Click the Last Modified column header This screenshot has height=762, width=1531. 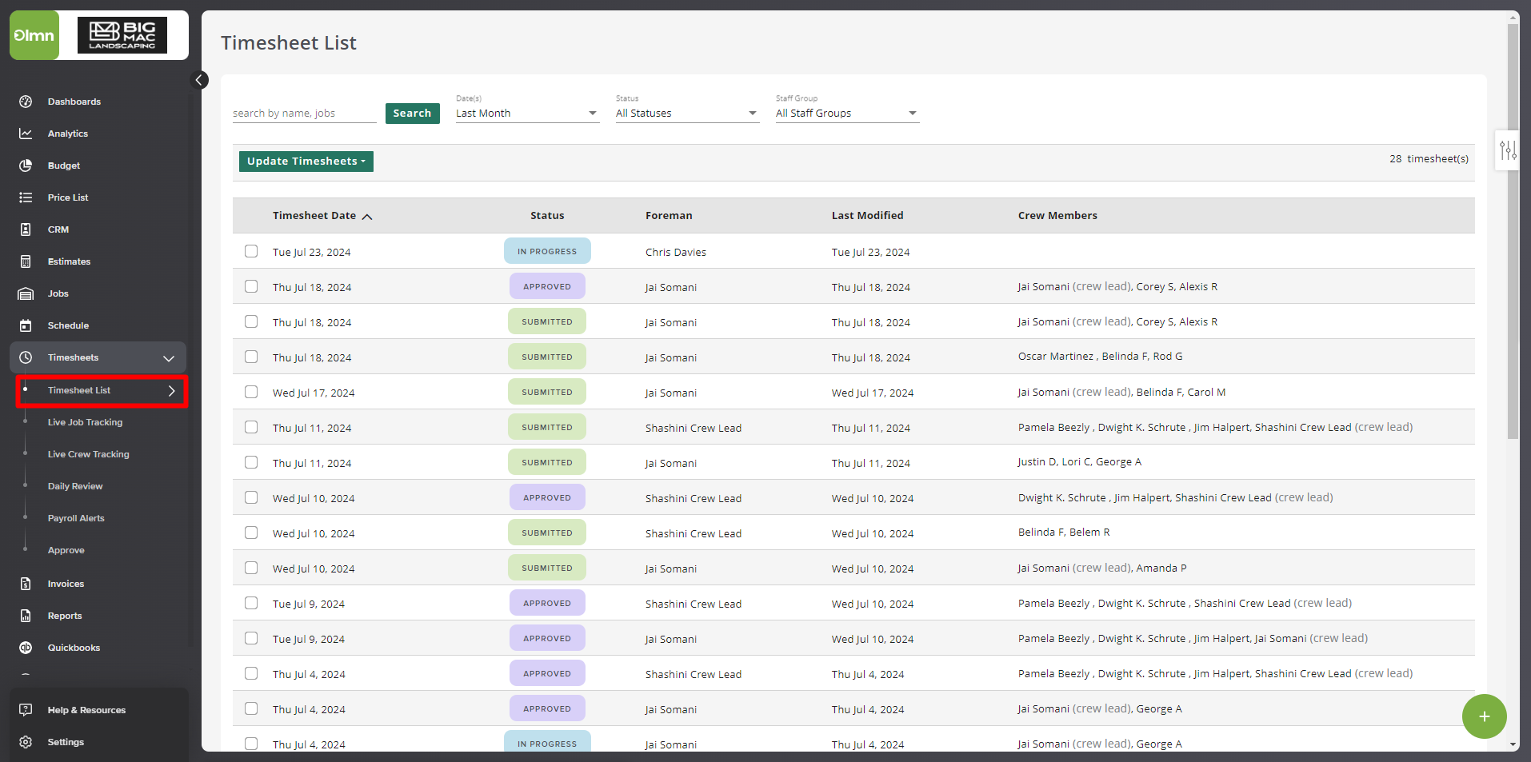click(x=867, y=216)
